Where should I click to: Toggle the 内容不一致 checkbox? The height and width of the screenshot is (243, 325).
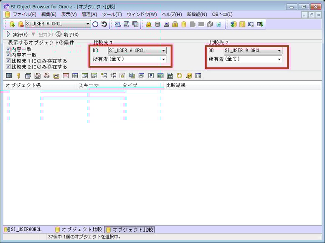(x=8, y=55)
